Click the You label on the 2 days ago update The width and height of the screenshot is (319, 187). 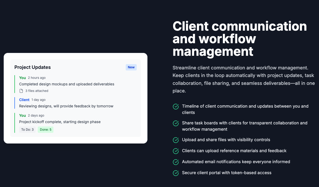tap(23, 115)
